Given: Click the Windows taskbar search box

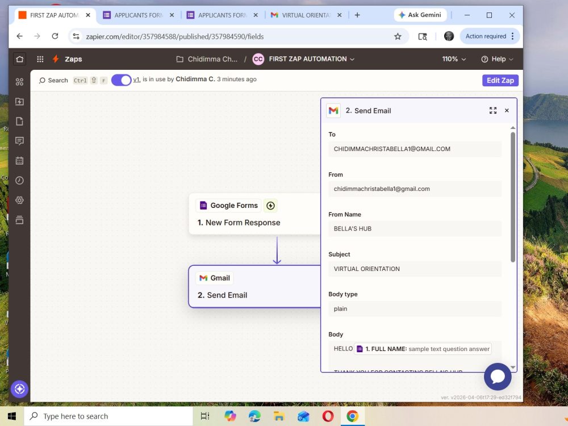Looking at the screenshot, I should [x=108, y=416].
